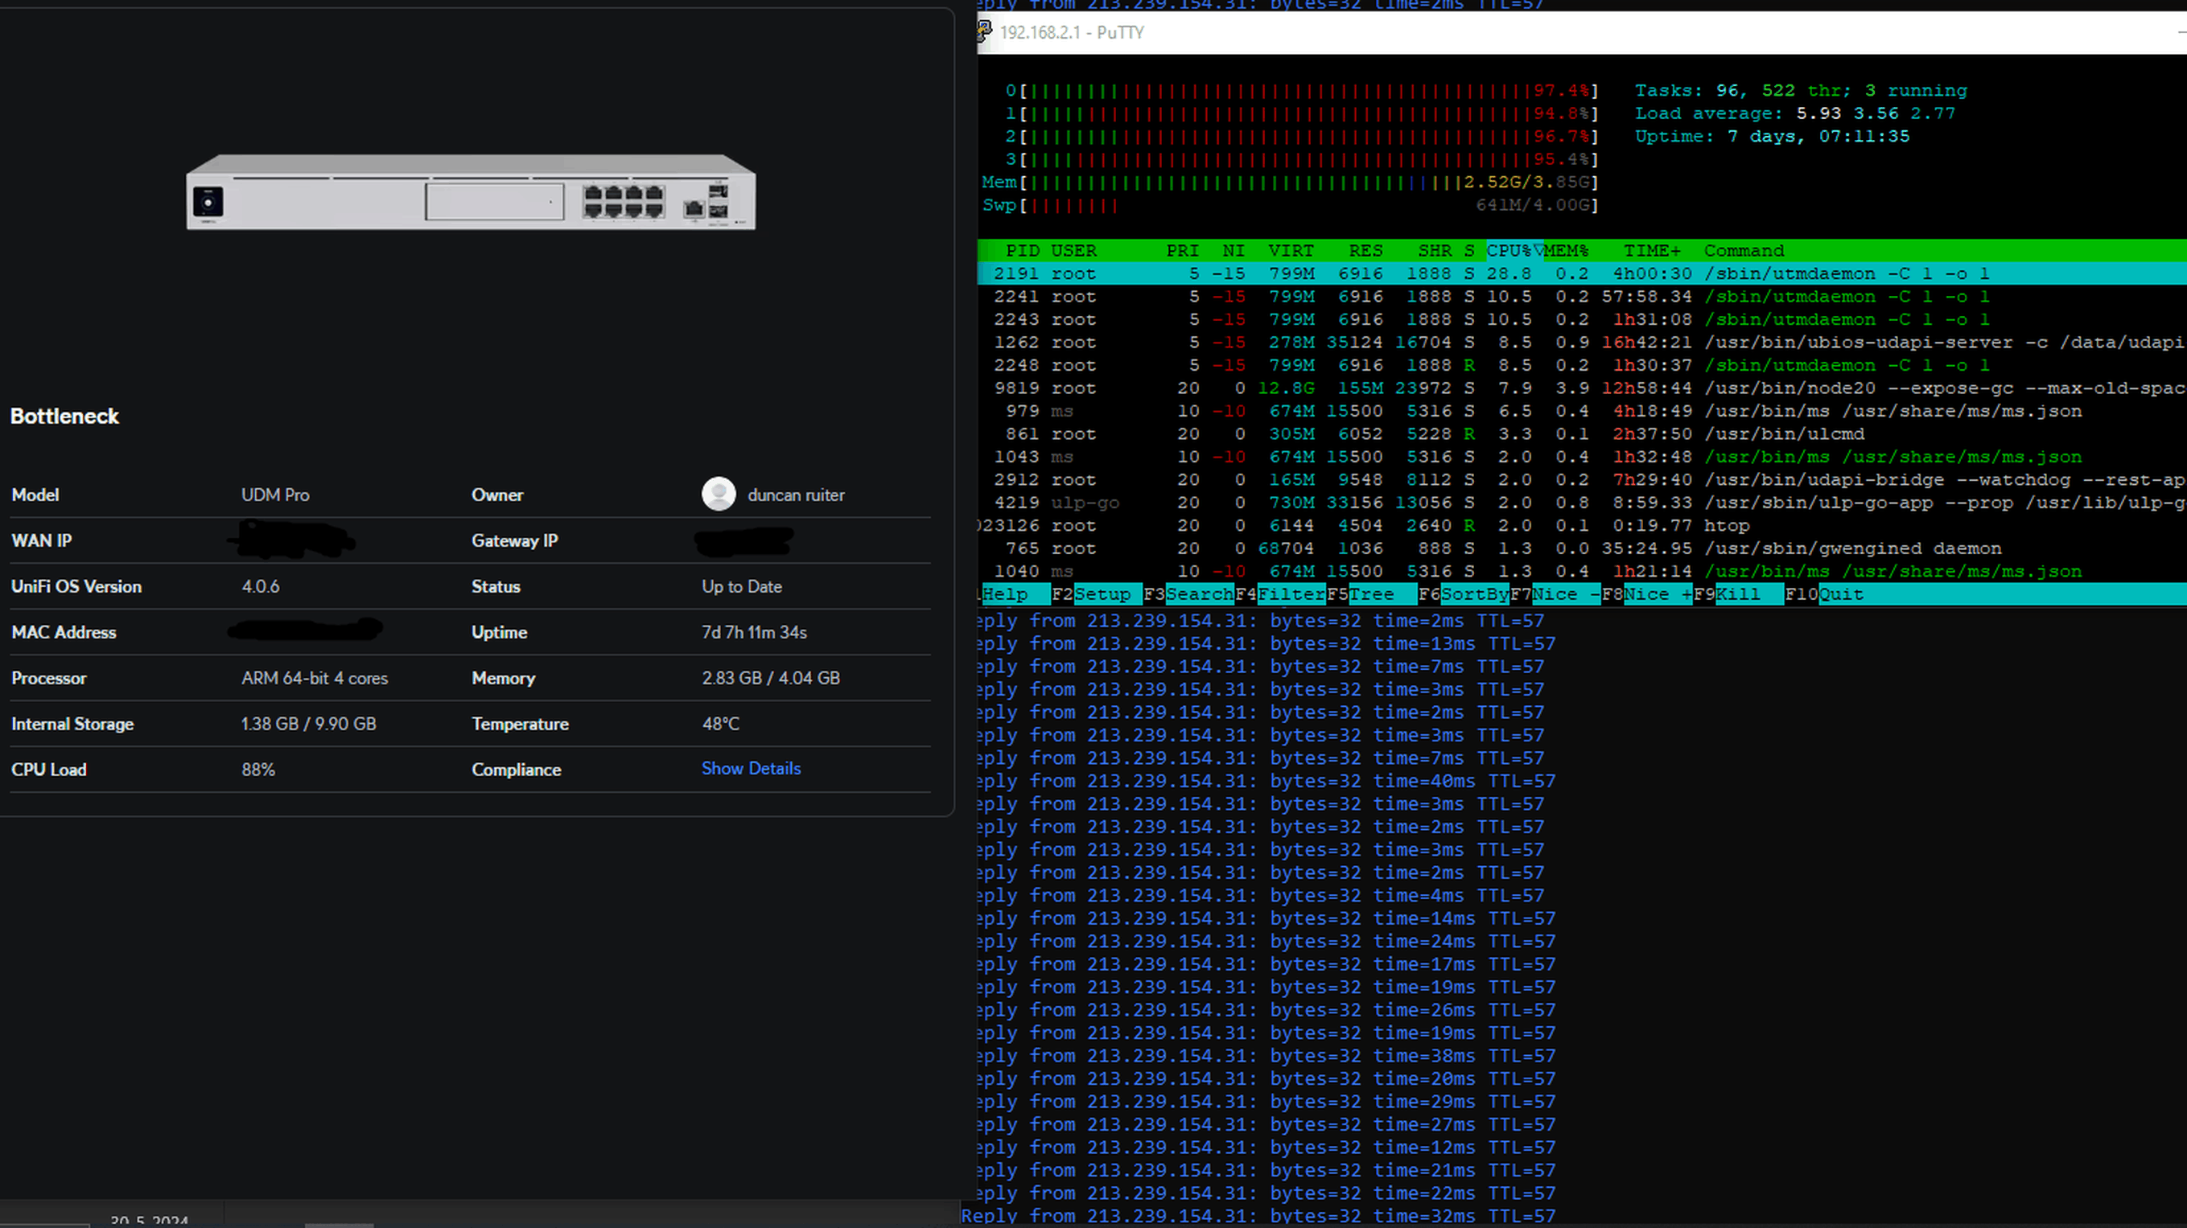The height and width of the screenshot is (1228, 2187).
Task: Click the Memory 2.83 GB / 4.04 GB value
Action: (770, 678)
